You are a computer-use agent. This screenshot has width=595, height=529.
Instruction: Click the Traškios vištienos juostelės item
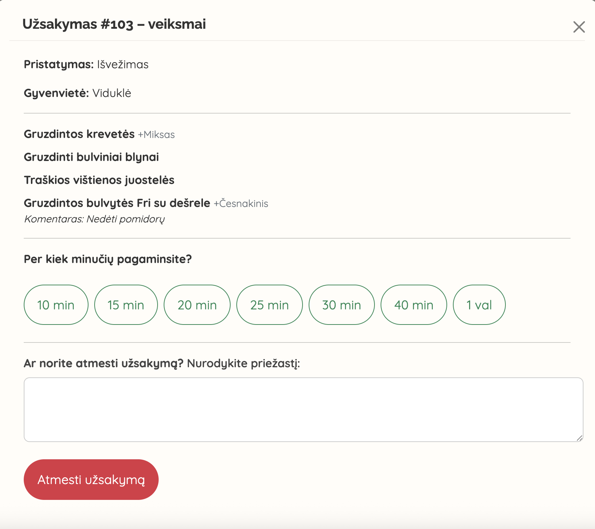[x=99, y=180]
